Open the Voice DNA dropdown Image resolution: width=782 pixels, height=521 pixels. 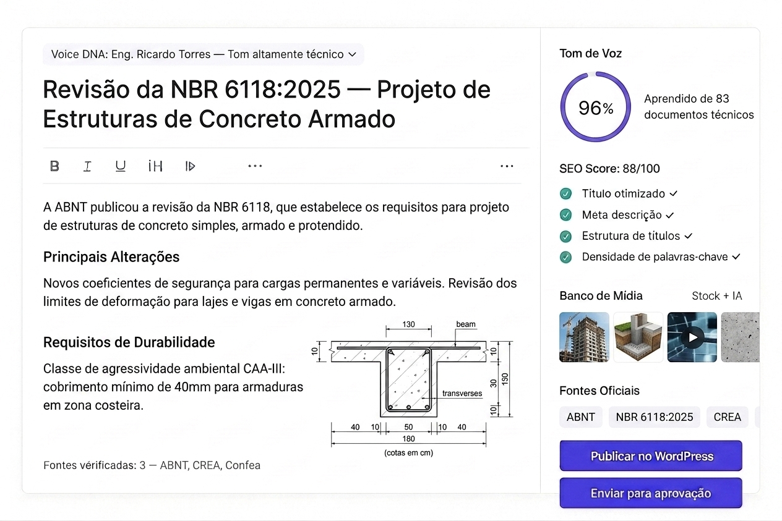(204, 54)
